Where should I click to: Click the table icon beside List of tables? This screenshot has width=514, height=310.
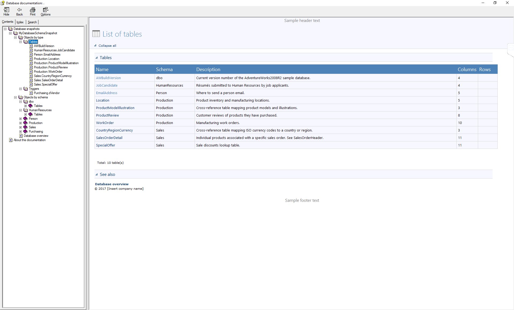[96, 34]
